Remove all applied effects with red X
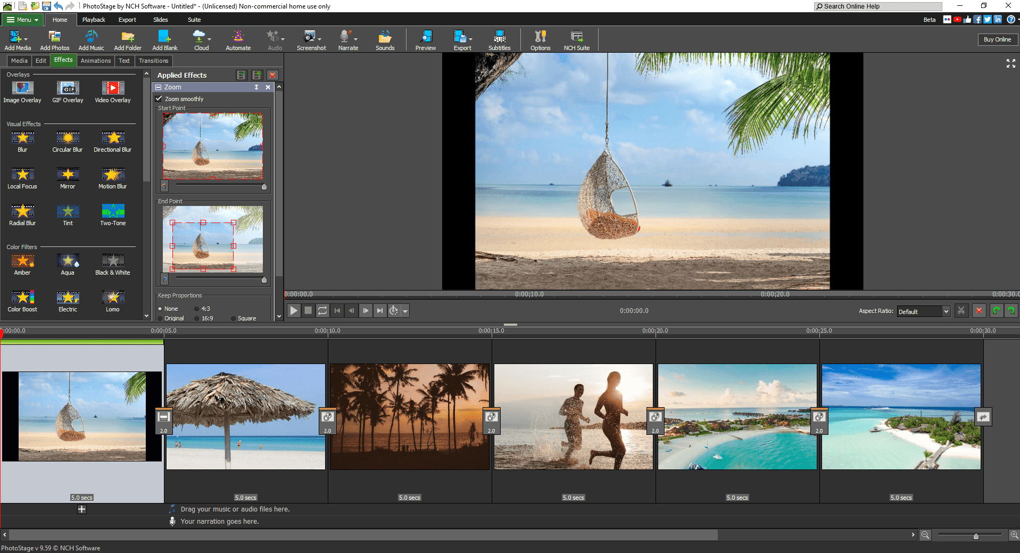Screen dimensions: 1020x553 272,75
